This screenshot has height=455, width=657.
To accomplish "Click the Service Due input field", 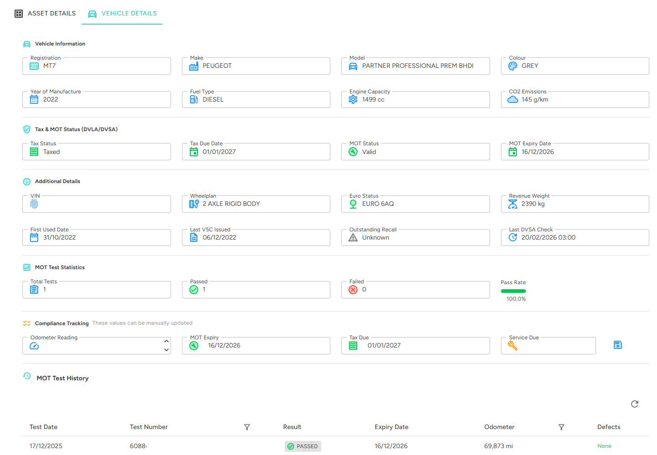I will point(548,346).
